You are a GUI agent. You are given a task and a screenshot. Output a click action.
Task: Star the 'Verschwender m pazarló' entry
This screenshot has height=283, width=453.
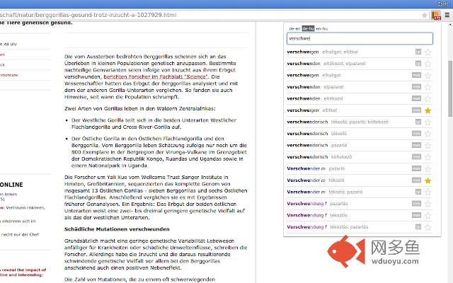[x=428, y=168]
